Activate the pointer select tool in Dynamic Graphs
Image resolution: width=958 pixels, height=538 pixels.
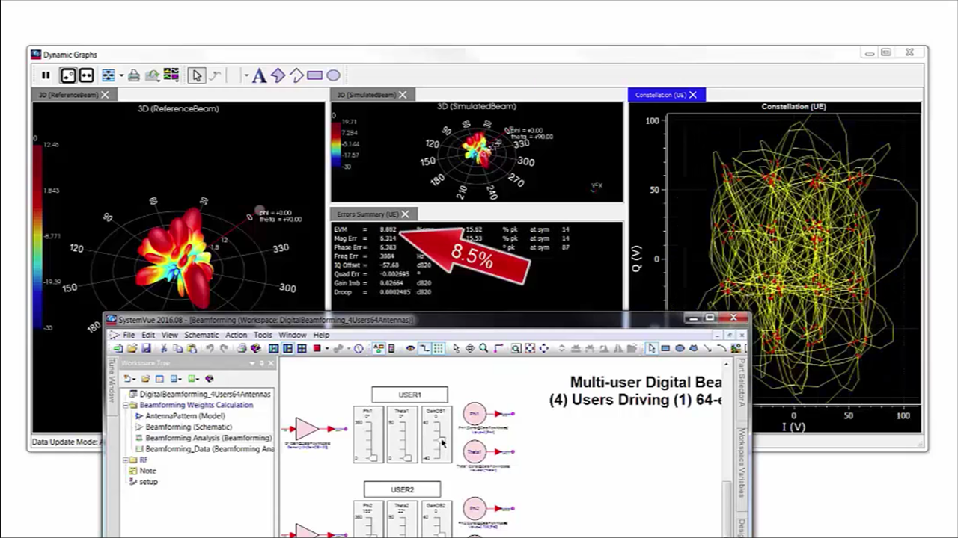pos(196,75)
